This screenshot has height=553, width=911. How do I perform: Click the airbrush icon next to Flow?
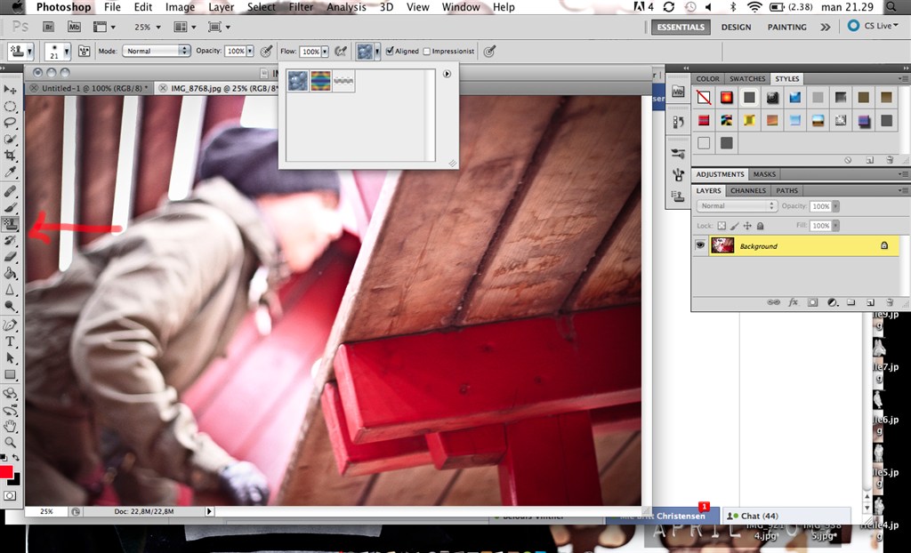(x=341, y=51)
